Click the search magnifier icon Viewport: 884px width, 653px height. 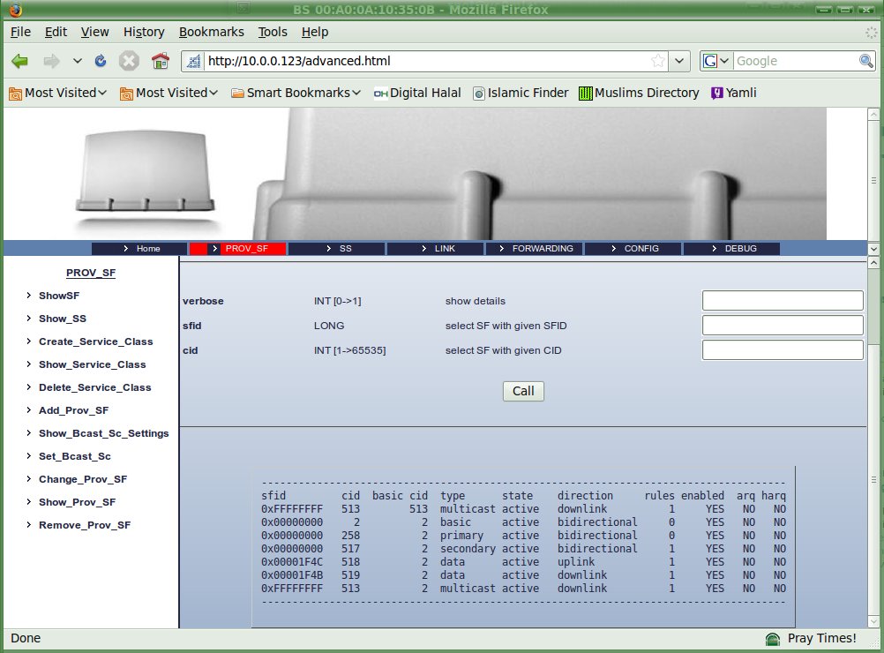(x=866, y=61)
